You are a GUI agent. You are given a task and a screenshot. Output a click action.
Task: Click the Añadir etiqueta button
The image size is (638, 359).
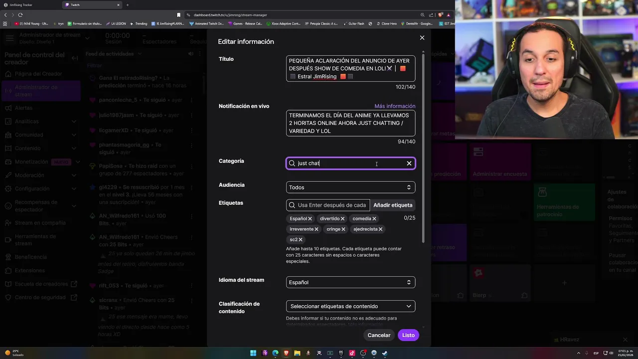click(393, 205)
